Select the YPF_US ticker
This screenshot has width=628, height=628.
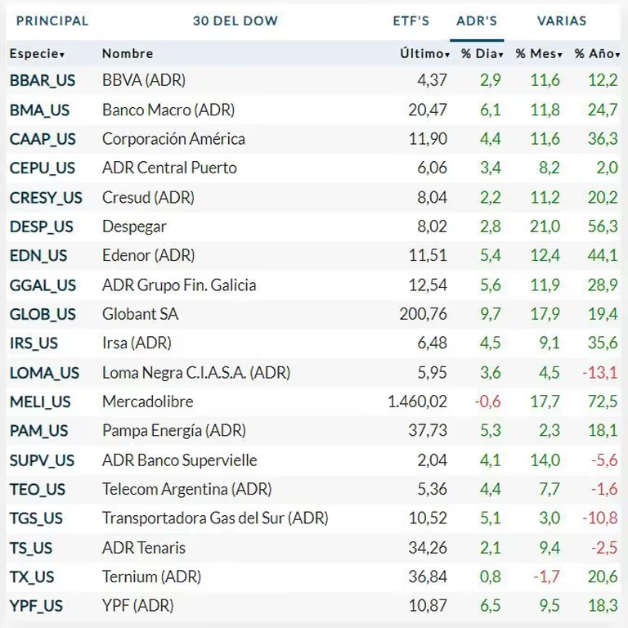point(37,607)
